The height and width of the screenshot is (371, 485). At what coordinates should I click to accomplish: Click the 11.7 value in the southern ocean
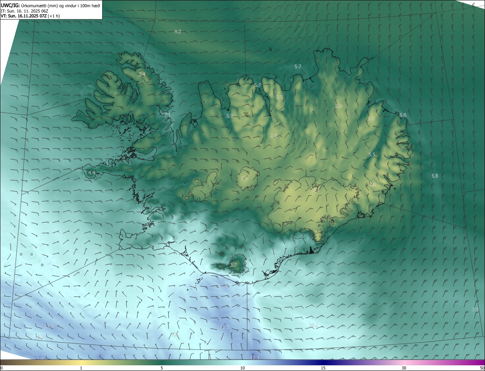(225, 327)
